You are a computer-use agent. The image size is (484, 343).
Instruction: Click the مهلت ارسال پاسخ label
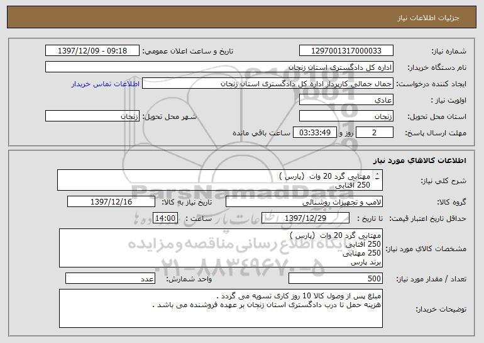coord(436,133)
